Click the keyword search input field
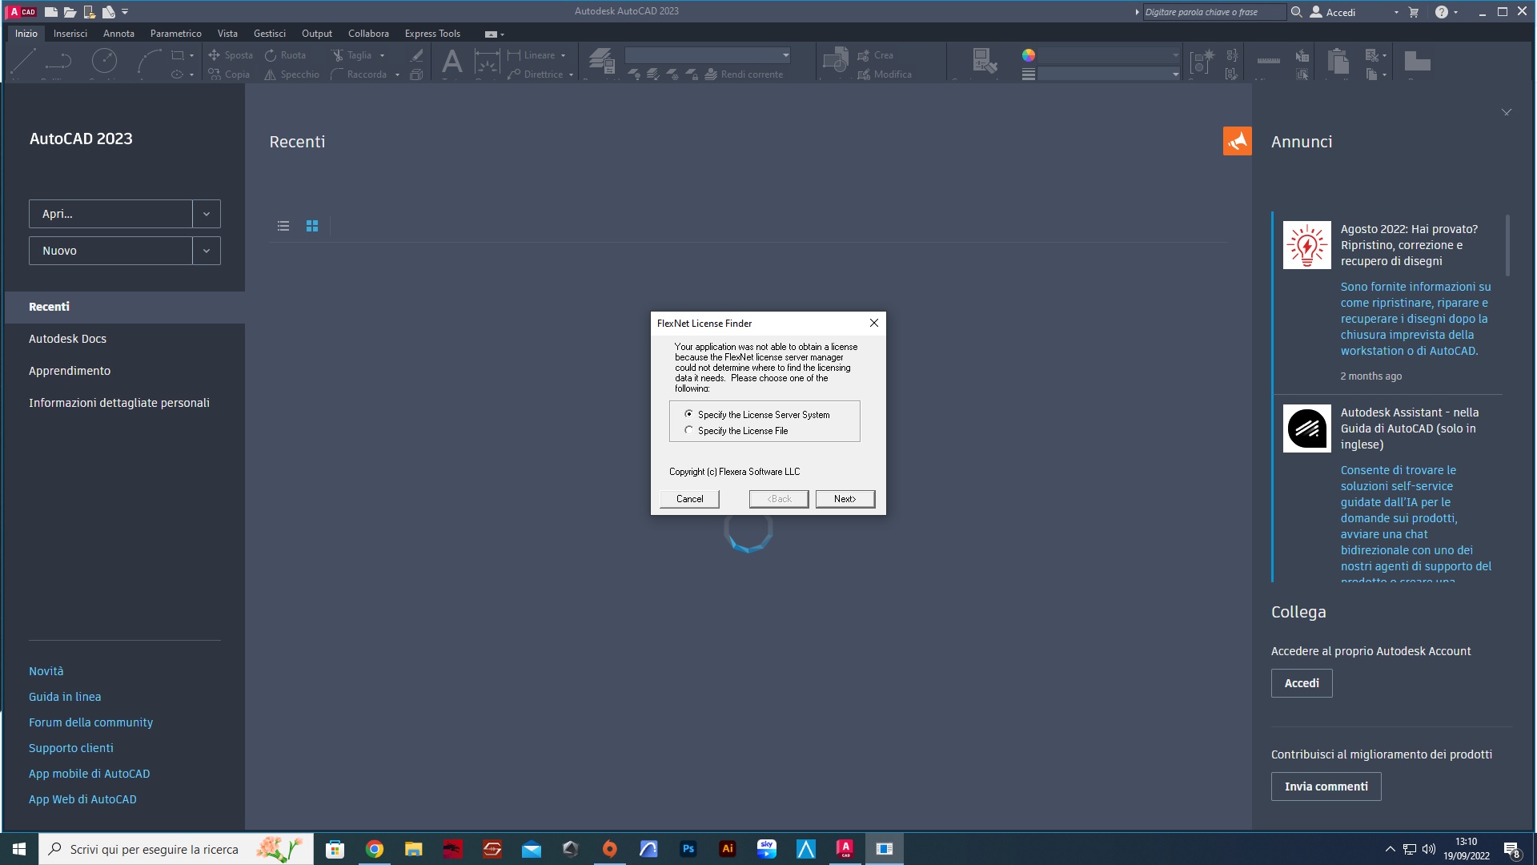This screenshot has height=865, width=1537. (x=1214, y=12)
